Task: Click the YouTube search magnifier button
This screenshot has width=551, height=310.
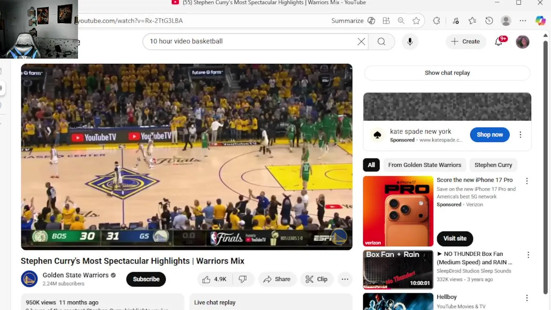Action: coord(381,41)
